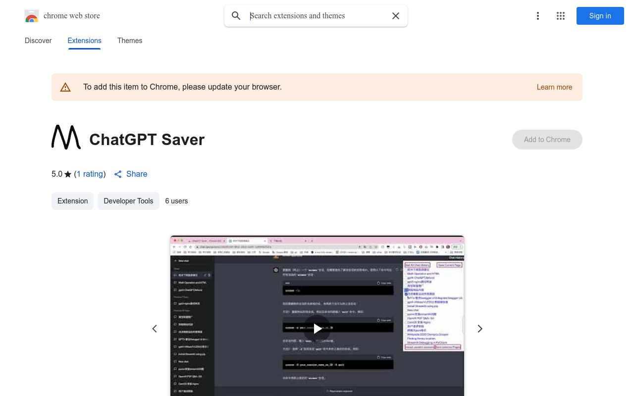Open the Google apps grid
The height and width of the screenshot is (396, 634).
(x=561, y=16)
